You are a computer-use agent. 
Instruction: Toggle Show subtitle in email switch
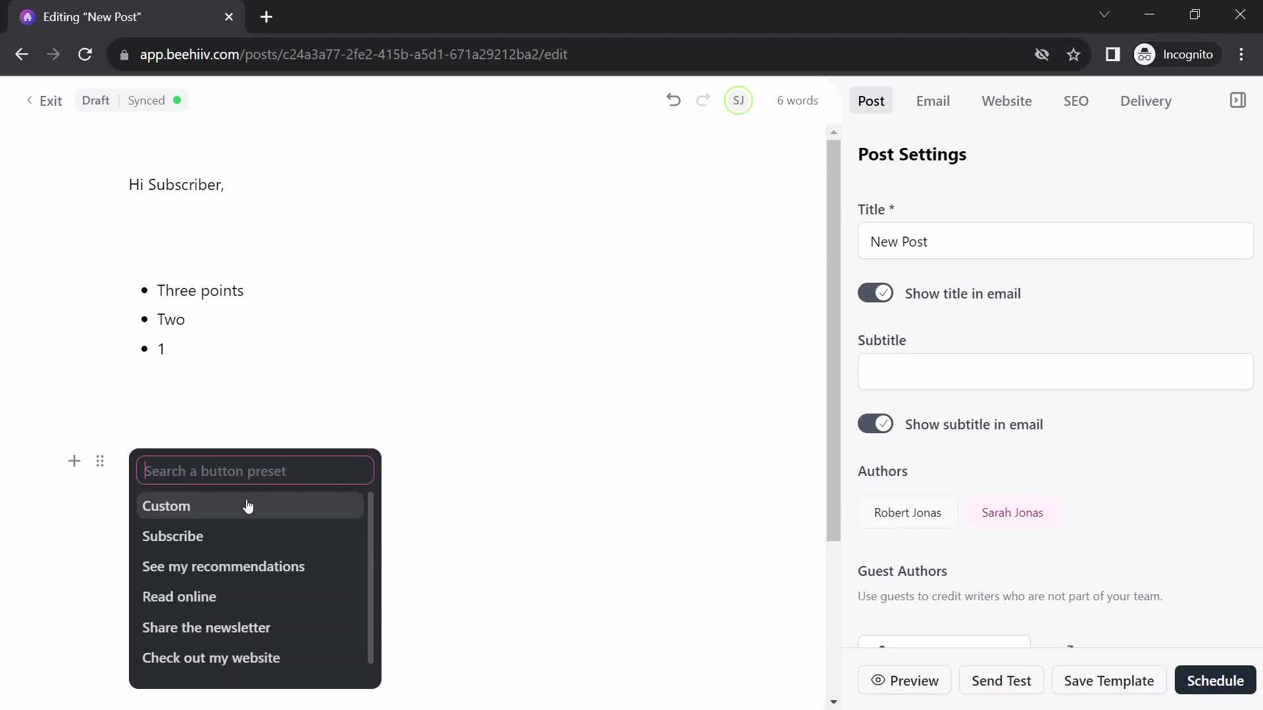click(876, 424)
